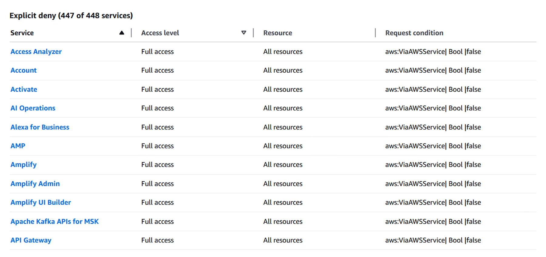Select Full access in AI Operations row
546x257 pixels.
[x=157, y=108]
